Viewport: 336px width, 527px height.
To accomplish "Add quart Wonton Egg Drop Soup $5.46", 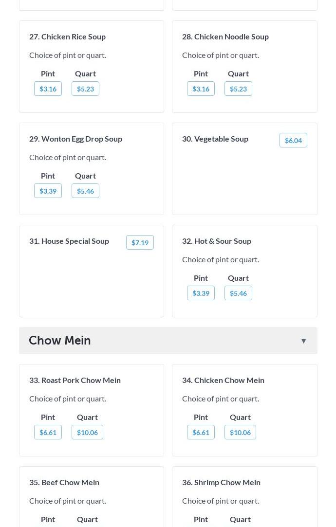I will pyautogui.click(x=85, y=191).
